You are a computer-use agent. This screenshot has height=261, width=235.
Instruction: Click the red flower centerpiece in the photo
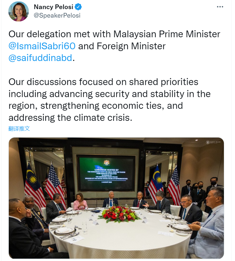(x=119, y=214)
